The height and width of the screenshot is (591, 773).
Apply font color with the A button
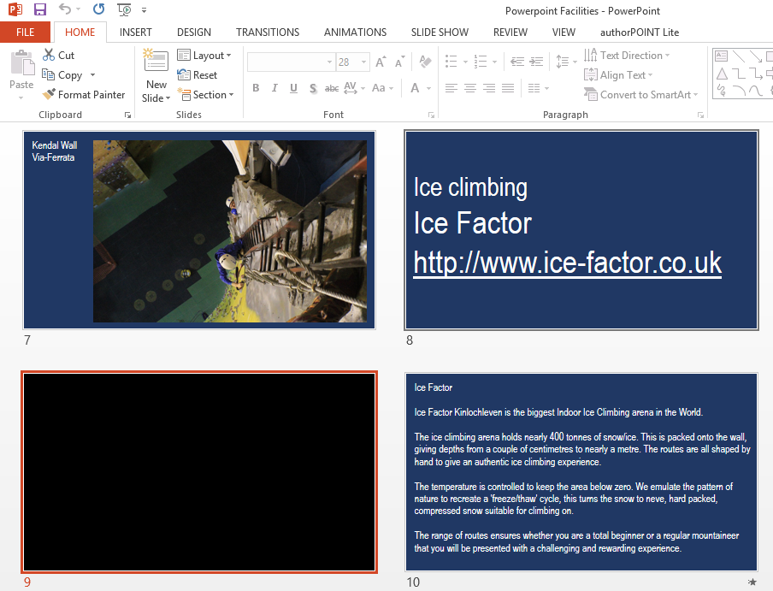pos(415,88)
